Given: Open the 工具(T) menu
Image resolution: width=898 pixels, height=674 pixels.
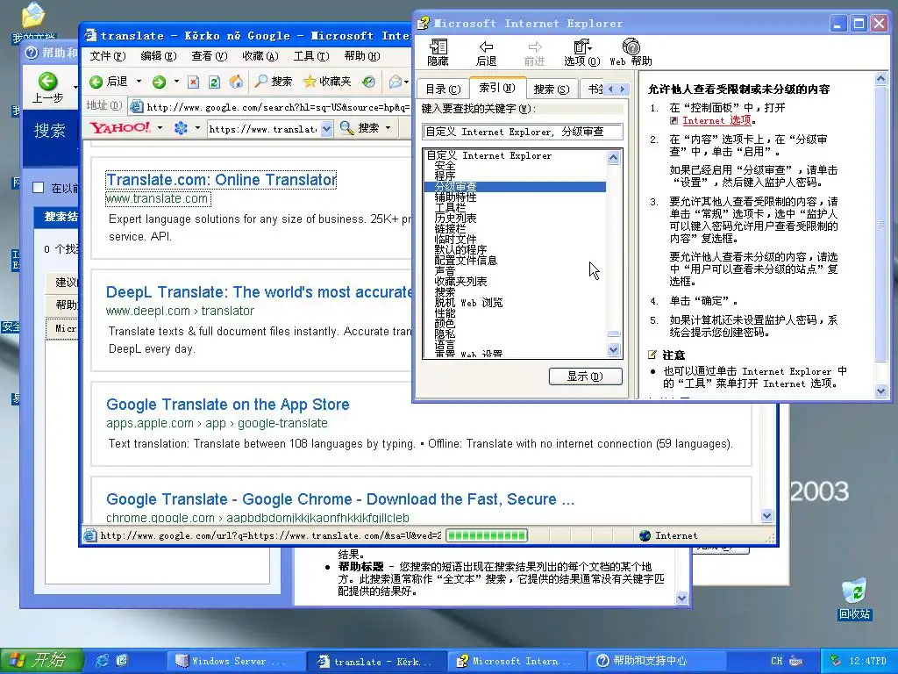Looking at the screenshot, I should tap(311, 56).
